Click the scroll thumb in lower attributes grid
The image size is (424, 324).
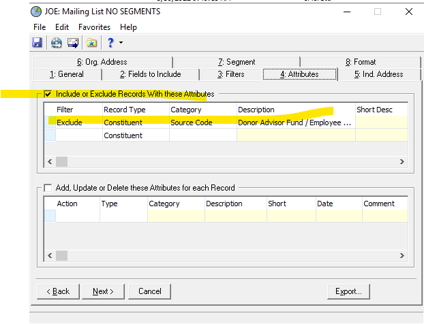point(61,256)
